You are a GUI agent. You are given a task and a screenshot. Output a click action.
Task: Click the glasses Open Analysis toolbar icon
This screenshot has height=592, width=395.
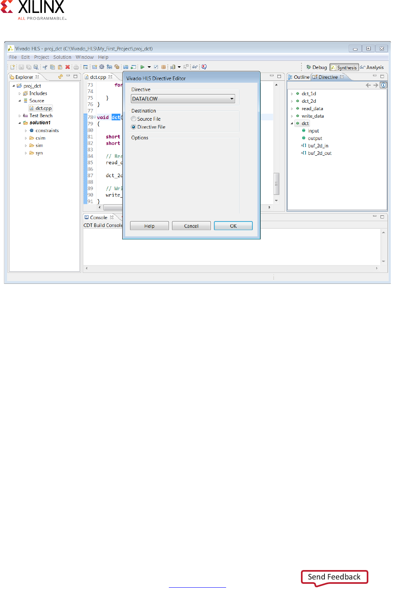tap(195, 67)
